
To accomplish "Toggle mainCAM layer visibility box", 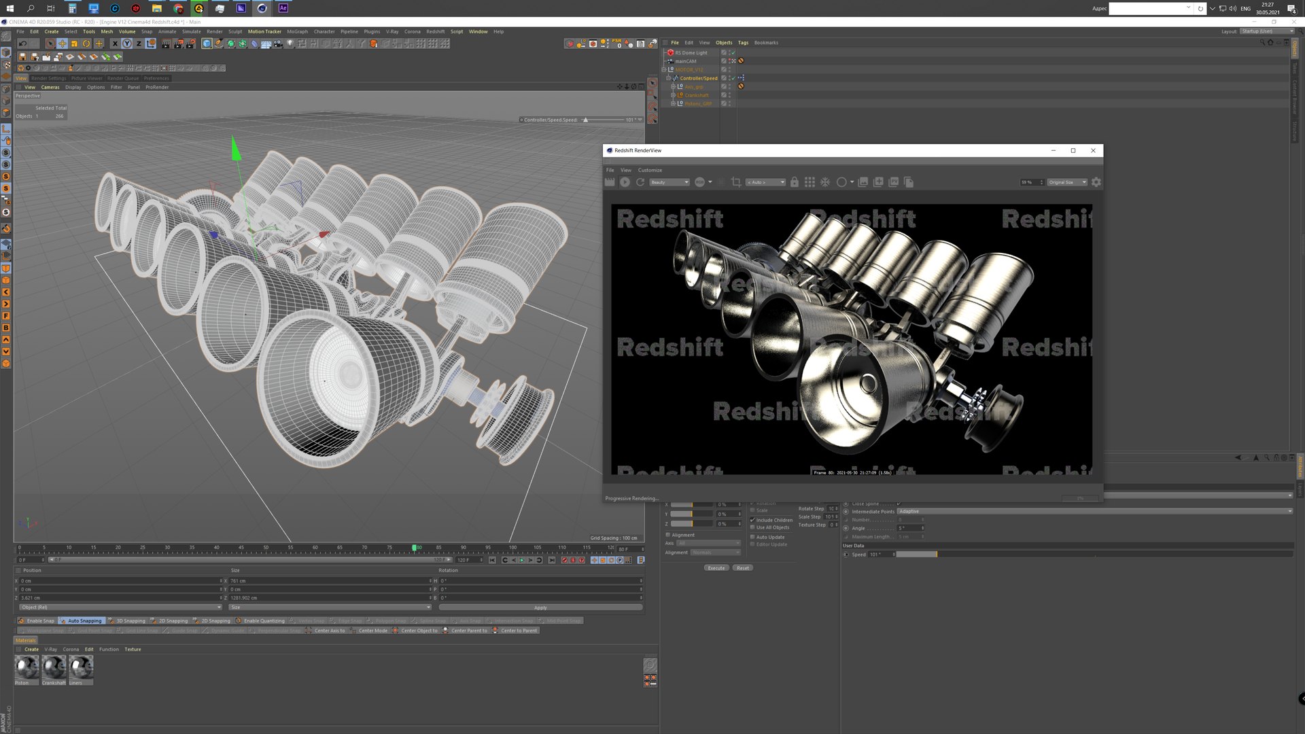I will [724, 61].
